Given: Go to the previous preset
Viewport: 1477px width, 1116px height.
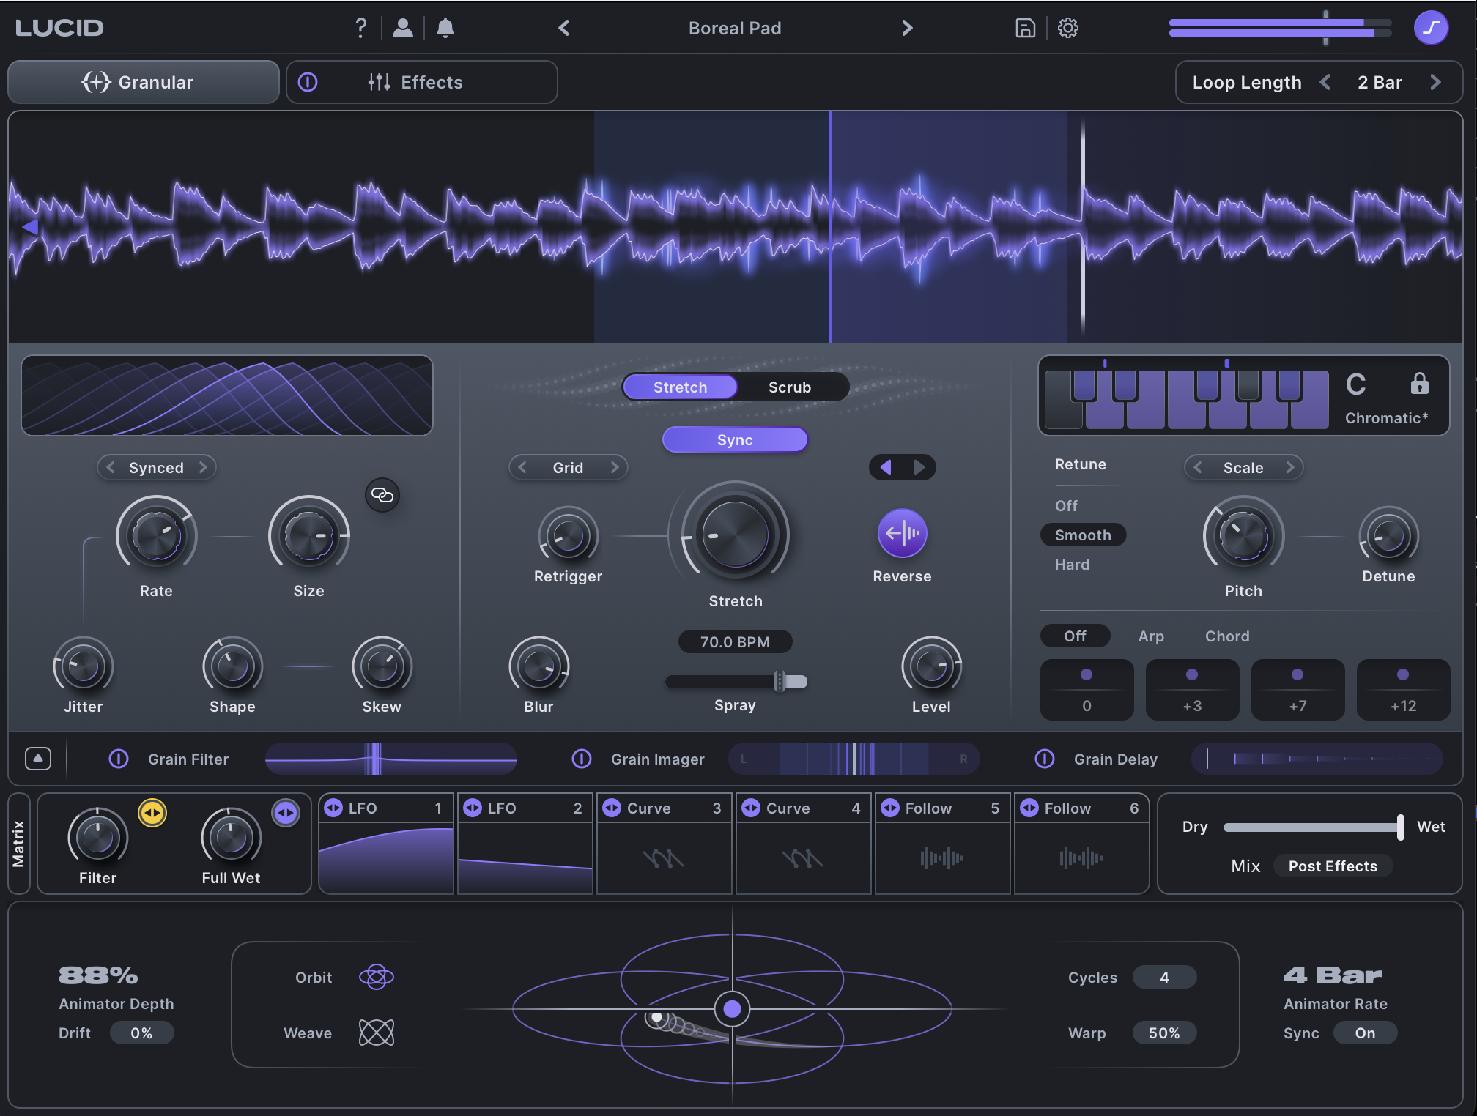Looking at the screenshot, I should (563, 28).
